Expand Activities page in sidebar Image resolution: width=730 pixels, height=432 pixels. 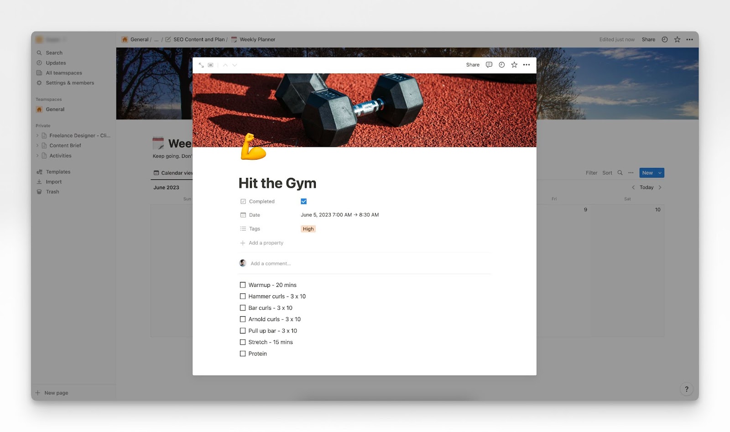point(37,156)
